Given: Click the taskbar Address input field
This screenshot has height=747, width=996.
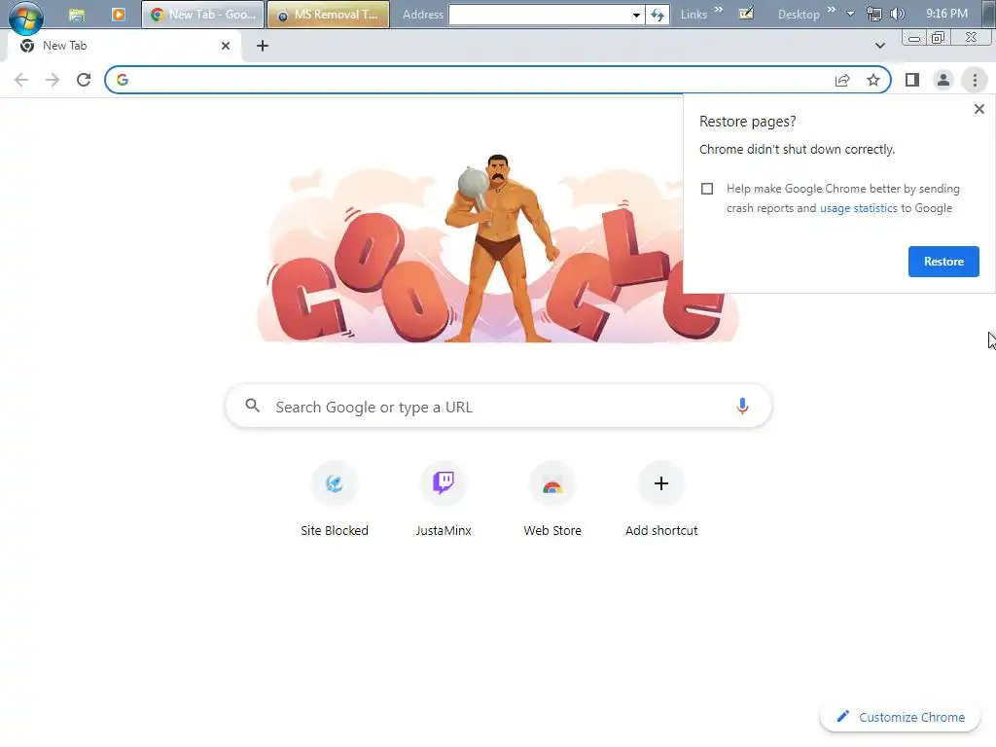Looking at the screenshot, I should click(540, 15).
